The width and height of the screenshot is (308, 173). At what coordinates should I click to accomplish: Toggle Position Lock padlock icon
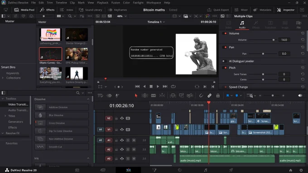(x=218, y=96)
